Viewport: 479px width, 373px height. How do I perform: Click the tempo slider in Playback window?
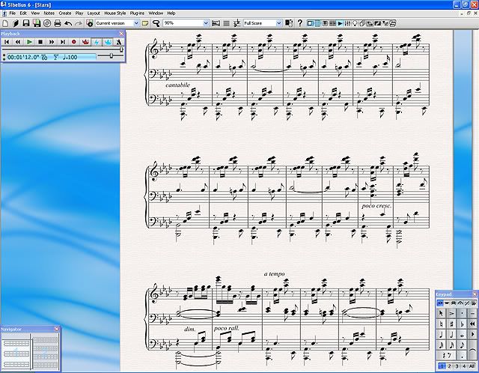111,56
